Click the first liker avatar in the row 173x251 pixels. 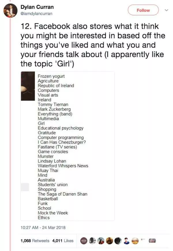pos(84,241)
